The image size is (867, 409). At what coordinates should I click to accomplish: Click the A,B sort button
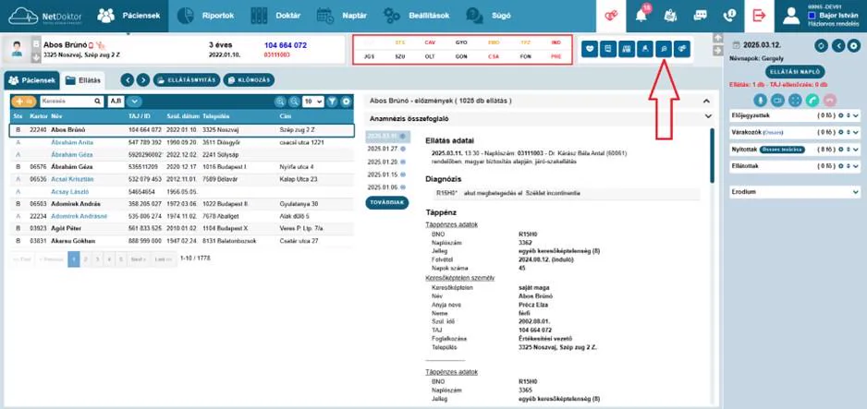[x=116, y=102]
